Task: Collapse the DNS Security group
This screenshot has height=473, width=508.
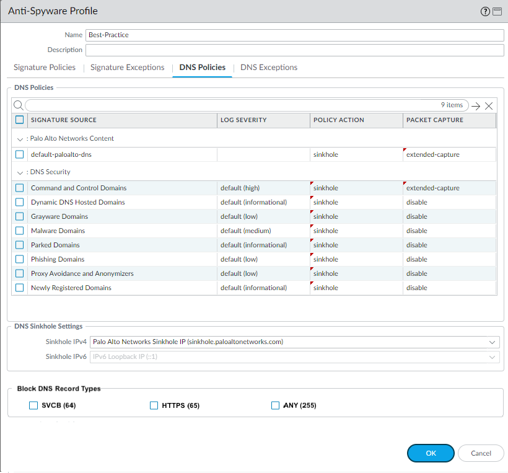Action: 20,172
